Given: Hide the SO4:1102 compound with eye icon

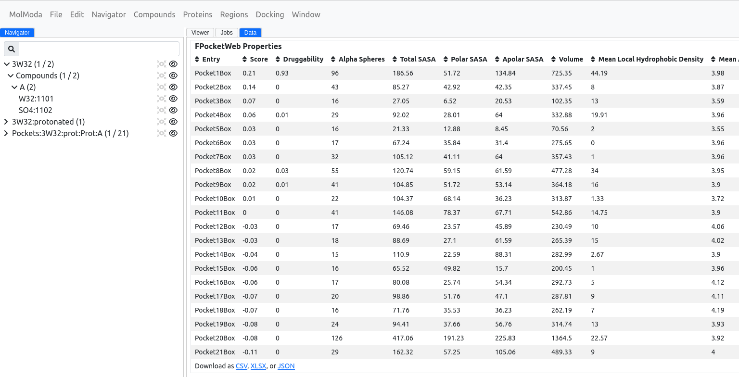Looking at the screenshot, I should click(174, 110).
